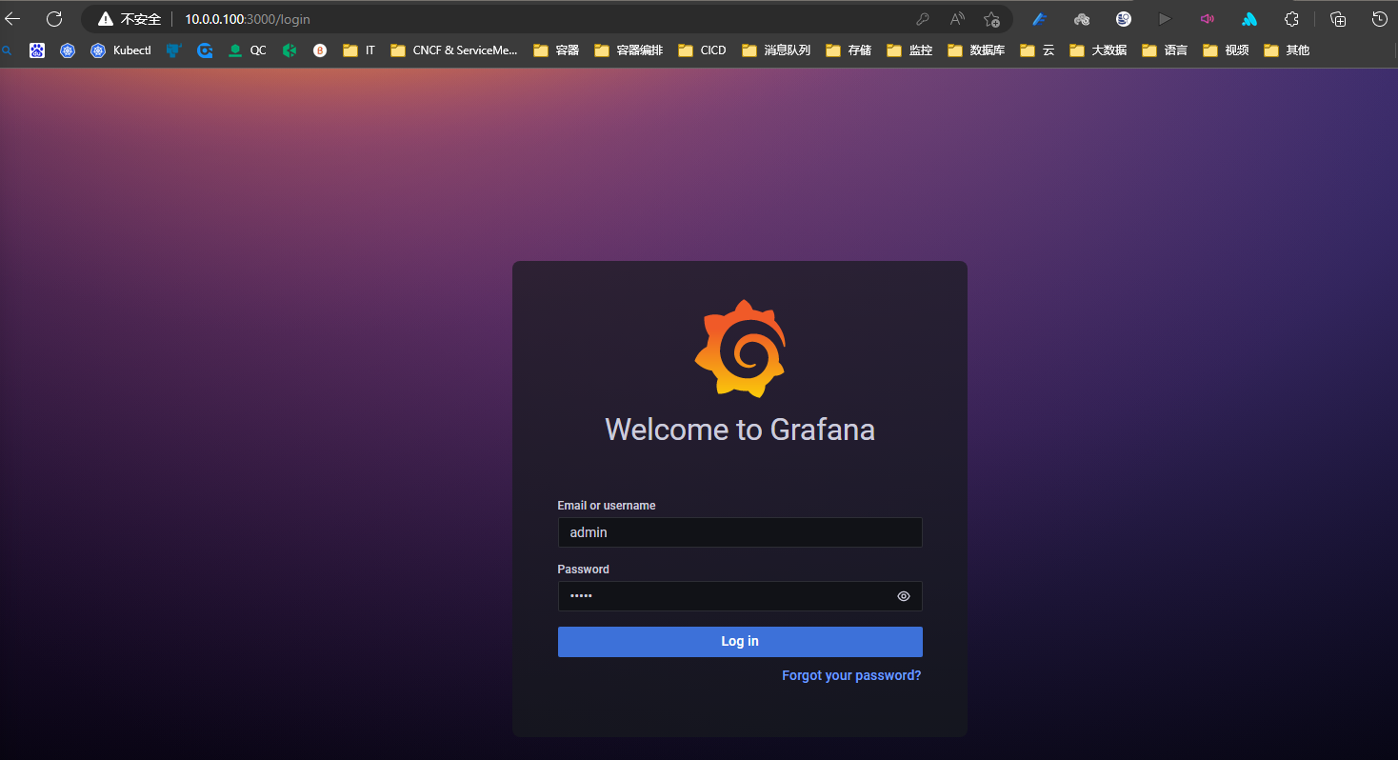Follow the Forgot your password? link
This screenshot has width=1398, height=760.
click(x=851, y=675)
